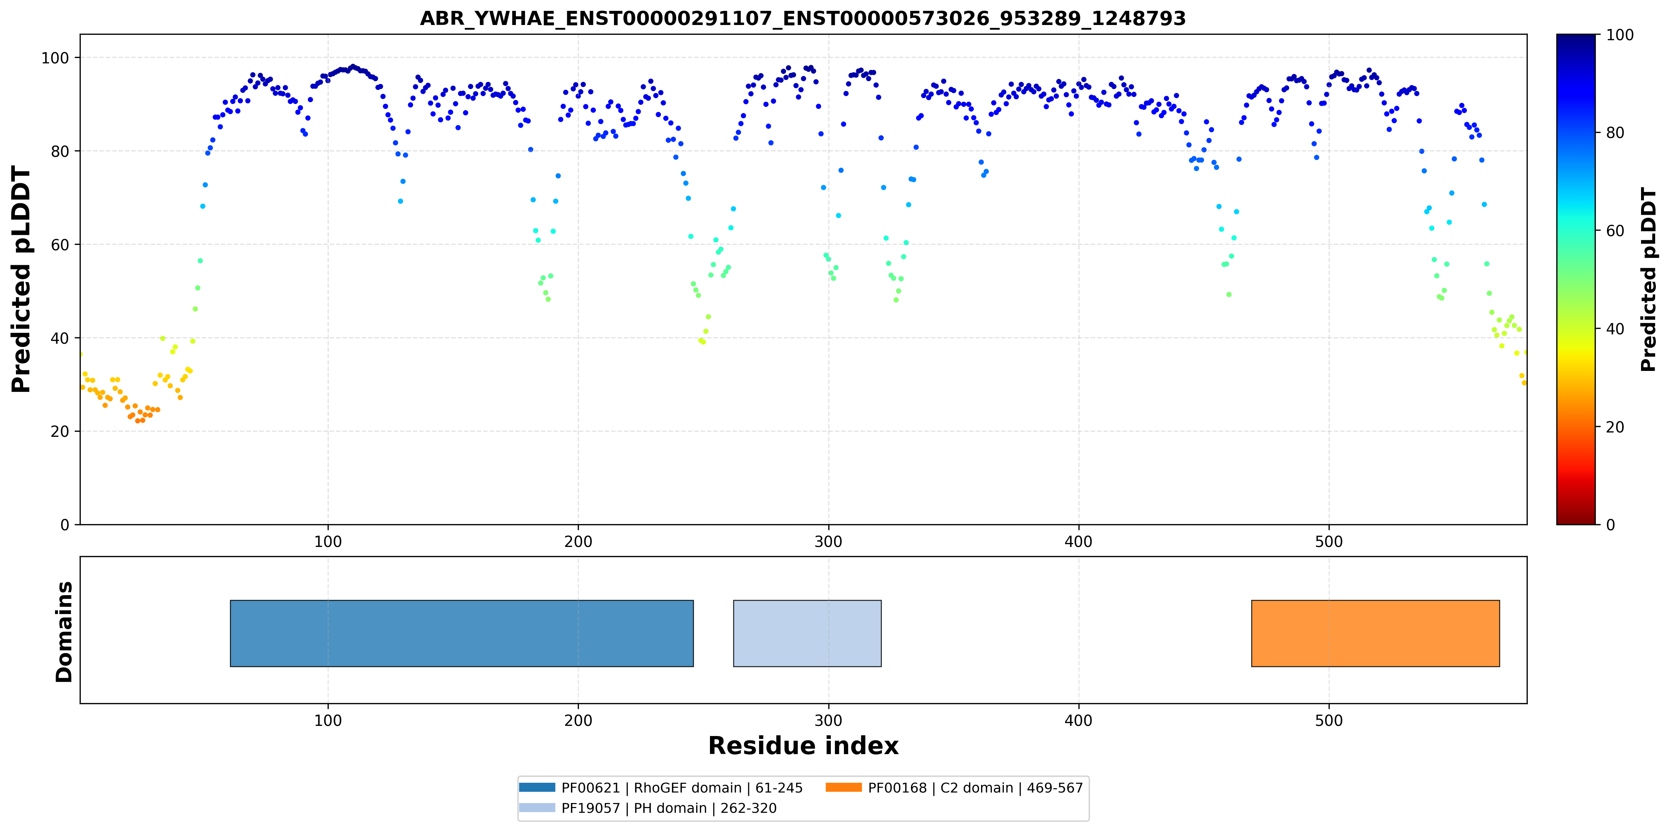Click the 'Predicted pLDDT' y-axis label
1670x832 pixels.
[21, 279]
